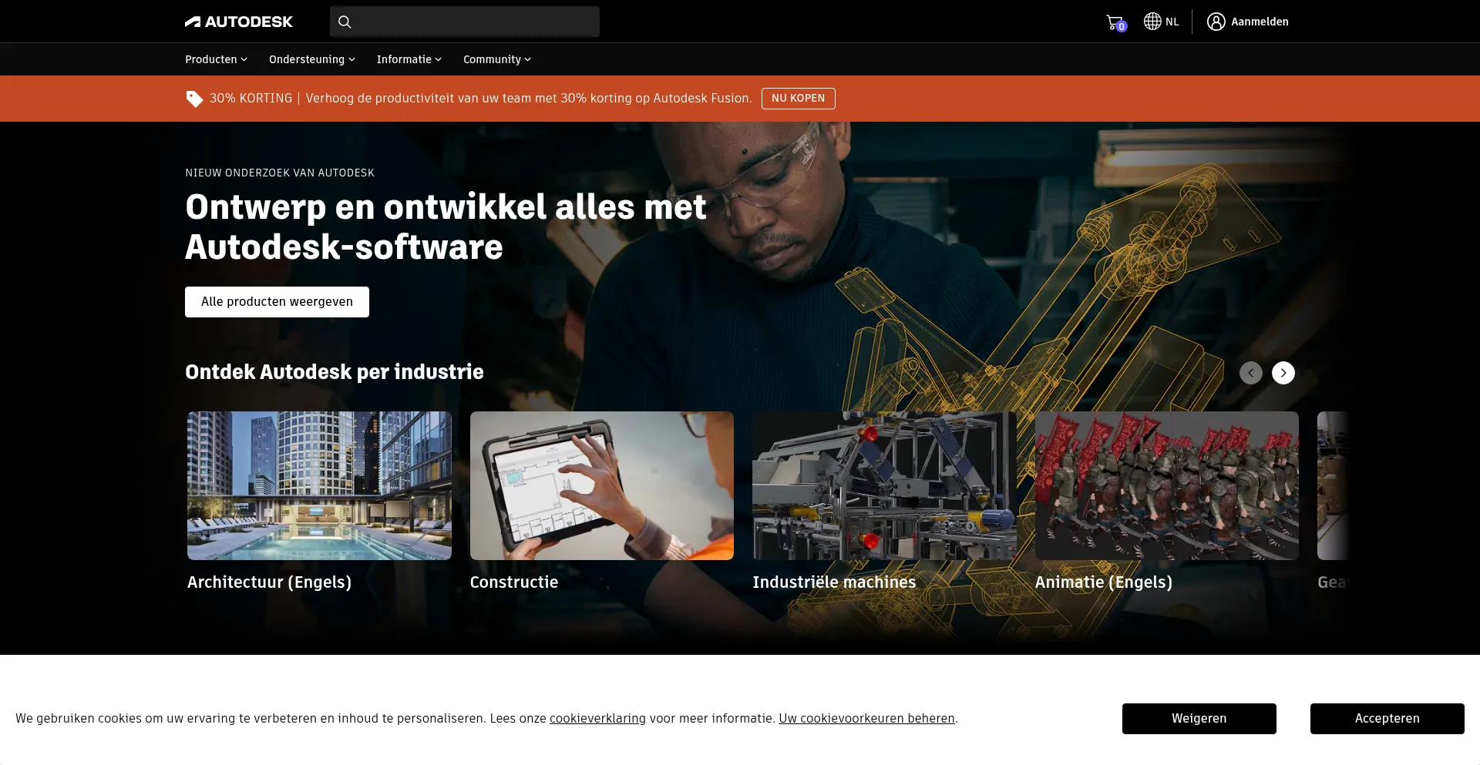The image size is (1480, 765).
Task: Click NIEUW ONDERZOEK VAN AUTODESK text
Action: [x=280, y=173]
